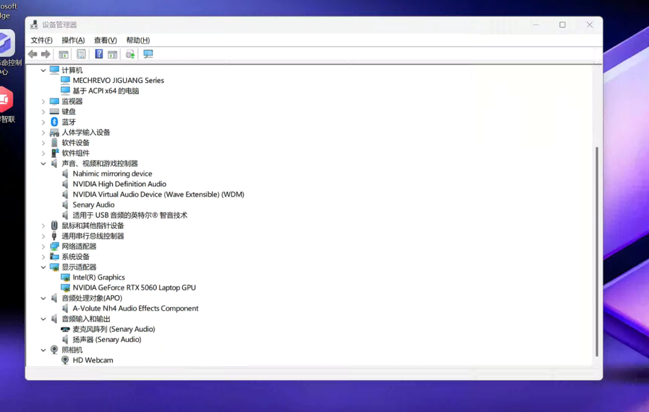Expand the 蓝牙 category
The height and width of the screenshot is (412, 649).
[x=43, y=122]
